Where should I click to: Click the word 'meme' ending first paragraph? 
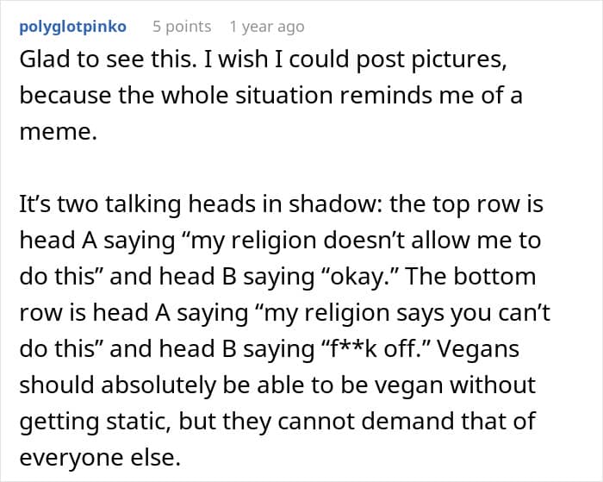(x=54, y=131)
